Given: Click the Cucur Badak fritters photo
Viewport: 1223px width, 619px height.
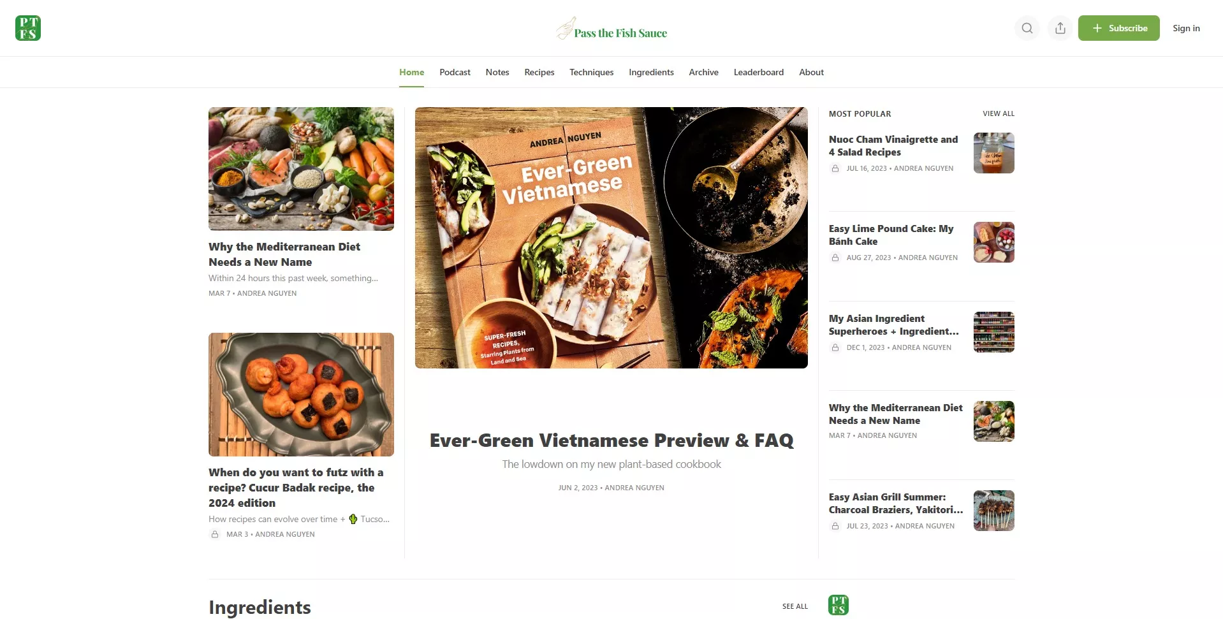Looking at the screenshot, I should tap(301, 395).
